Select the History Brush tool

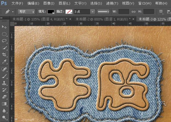click(x=4, y=90)
